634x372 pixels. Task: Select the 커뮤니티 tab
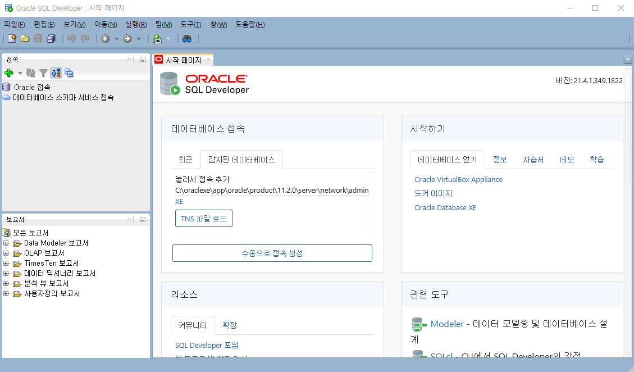(x=193, y=325)
